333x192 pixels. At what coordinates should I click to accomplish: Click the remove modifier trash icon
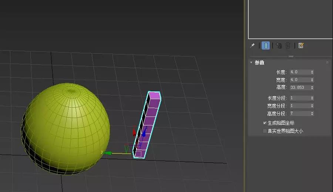288,46
